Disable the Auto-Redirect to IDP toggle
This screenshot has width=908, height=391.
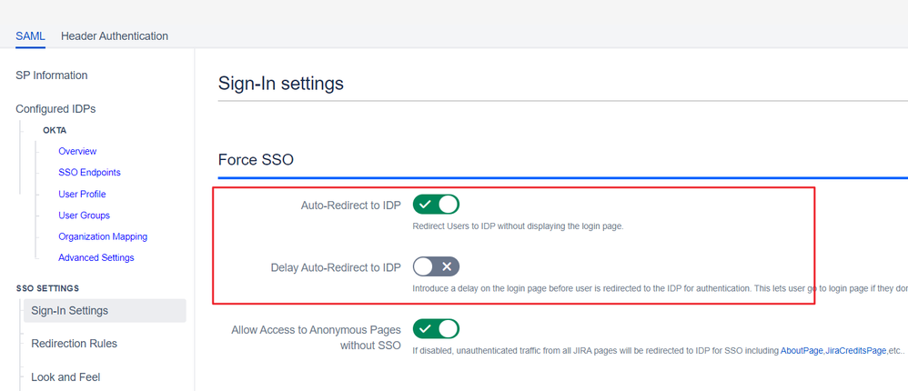coord(436,205)
